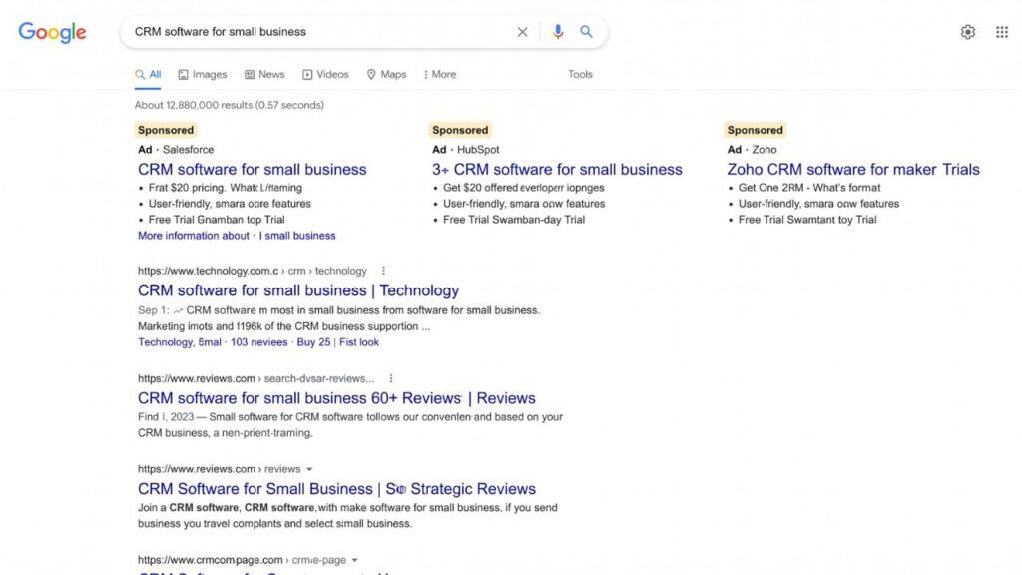Submit search with magnifying glass icon
The height and width of the screenshot is (575, 1022).
pos(586,31)
